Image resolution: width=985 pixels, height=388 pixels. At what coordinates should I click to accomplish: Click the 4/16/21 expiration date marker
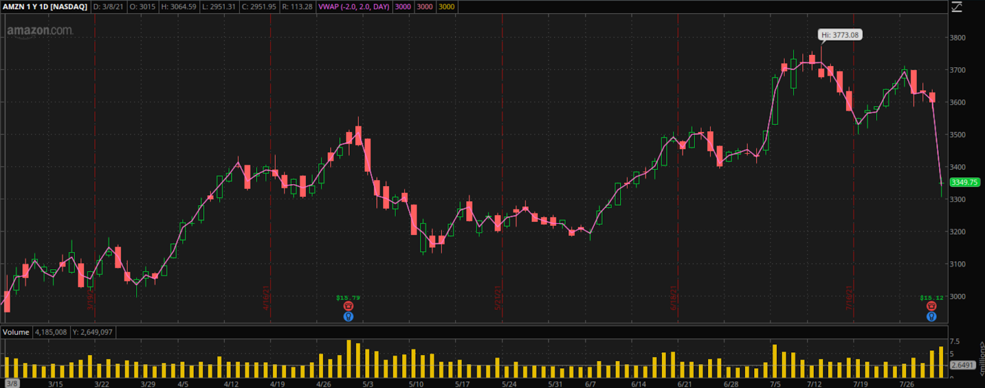(266, 297)
